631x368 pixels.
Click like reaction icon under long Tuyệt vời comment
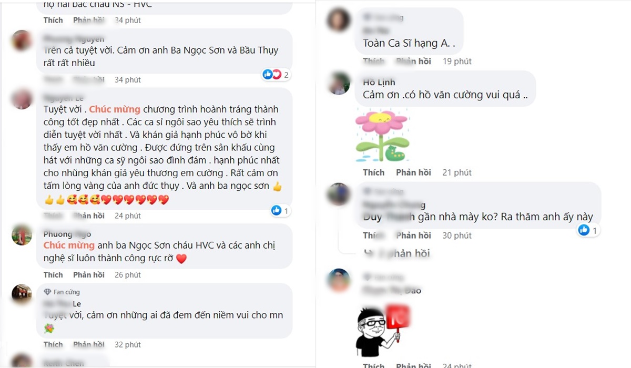pos(276,211)
